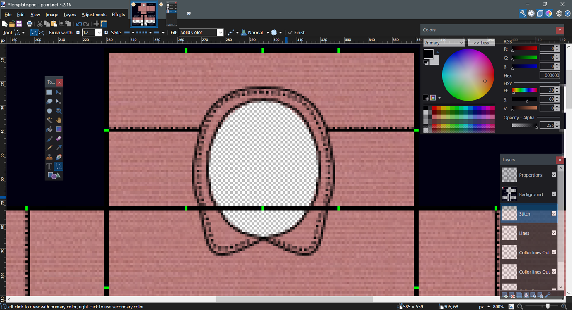The height and width of the screenshot is (310, 572).
Task: Open the Adjustments menu
Action: [x=94, y=15]
